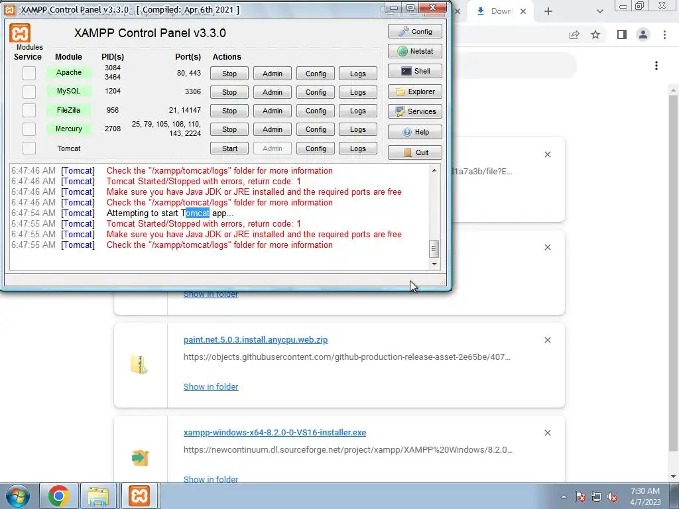Click the XAMPP logo in the control panel header
Viewport: 679px width, 509px height.
(20, 33)
